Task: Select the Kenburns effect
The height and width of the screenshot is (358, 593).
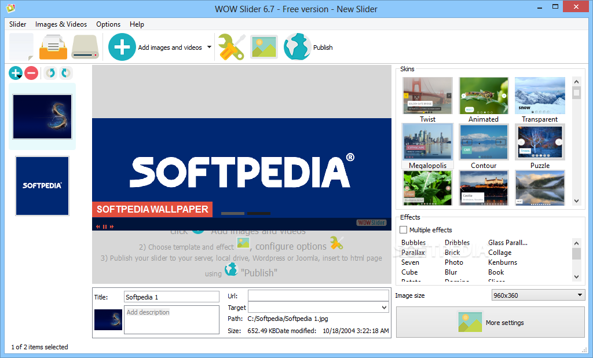Action: pos(502,262)
